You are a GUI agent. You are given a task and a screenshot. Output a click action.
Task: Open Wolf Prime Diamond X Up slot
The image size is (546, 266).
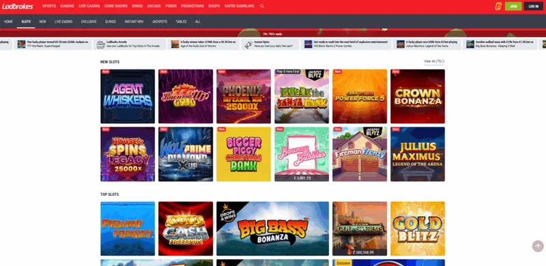[186, 154]
